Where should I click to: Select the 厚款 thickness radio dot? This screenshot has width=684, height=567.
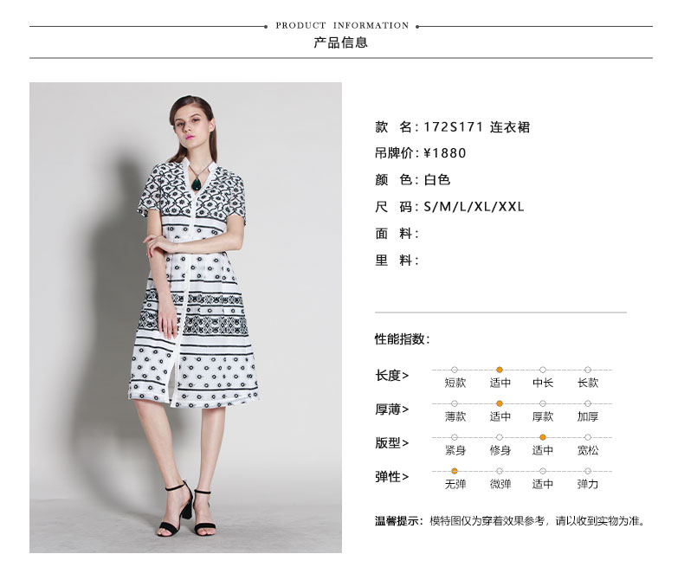click(543, 403)
